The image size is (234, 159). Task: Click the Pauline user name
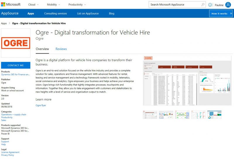[x=219, y=5]
